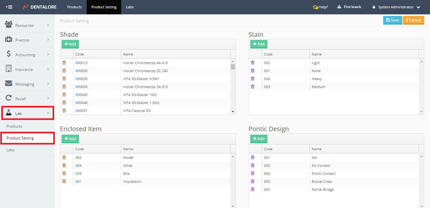Save the product settings

[392, 20]
